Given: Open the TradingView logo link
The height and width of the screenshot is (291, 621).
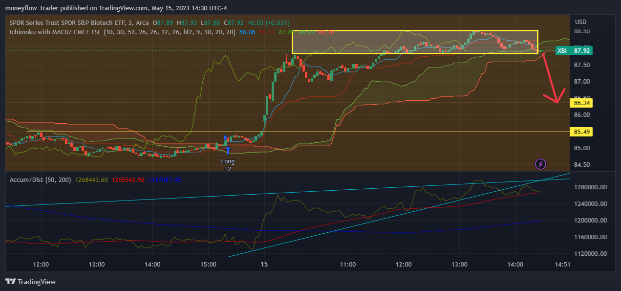Looking at the screenshot, I should pos(30,282).
